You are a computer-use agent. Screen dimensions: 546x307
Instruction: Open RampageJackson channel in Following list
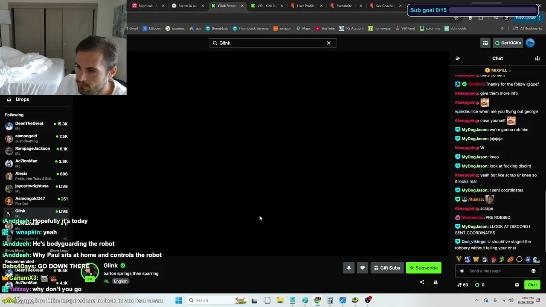click(x=36, y=151)
